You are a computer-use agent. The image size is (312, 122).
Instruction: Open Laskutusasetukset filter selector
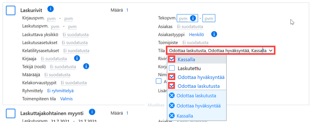[x=75, y=43]
